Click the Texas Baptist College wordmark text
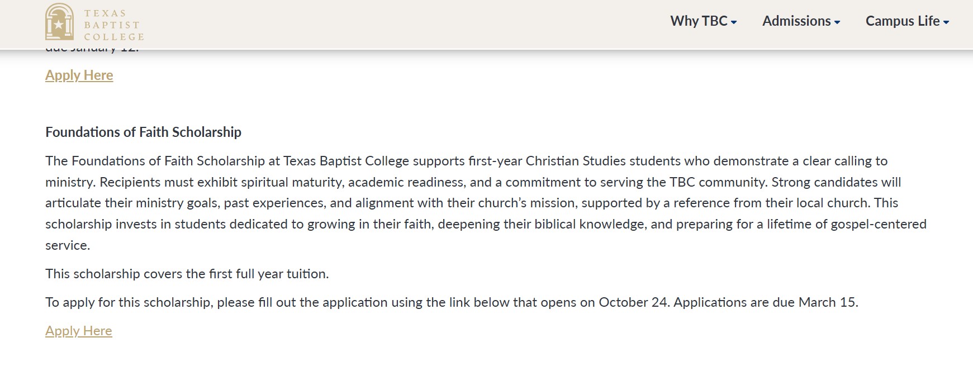This screenshot has height=371, width=973. pyautogui.click(x=114, y=24)
